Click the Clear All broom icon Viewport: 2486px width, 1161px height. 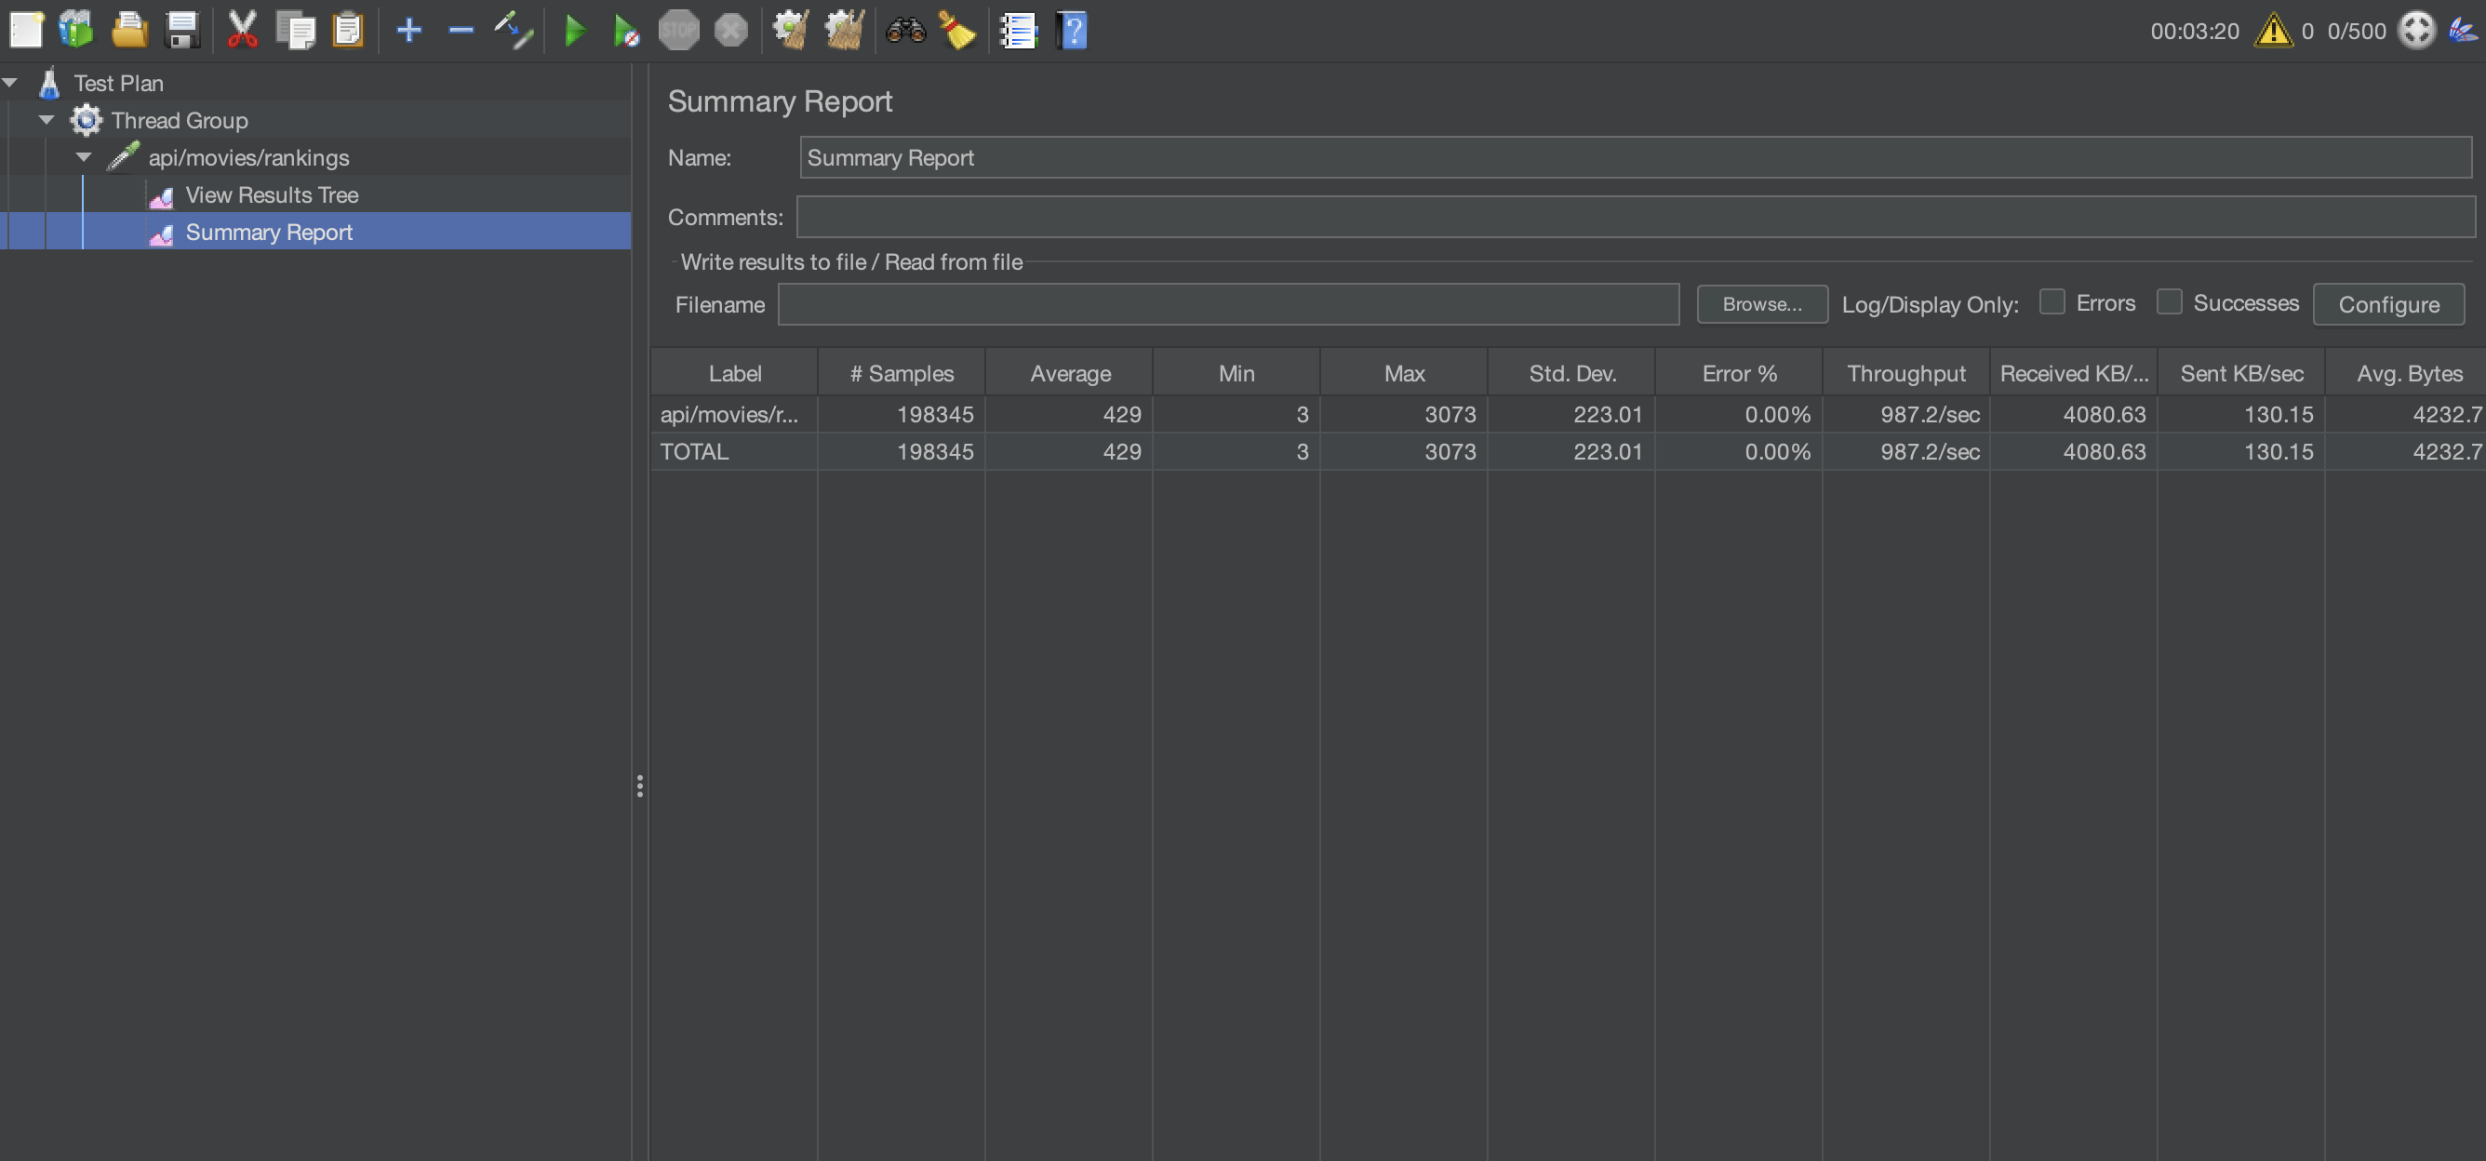pos(845,31)
